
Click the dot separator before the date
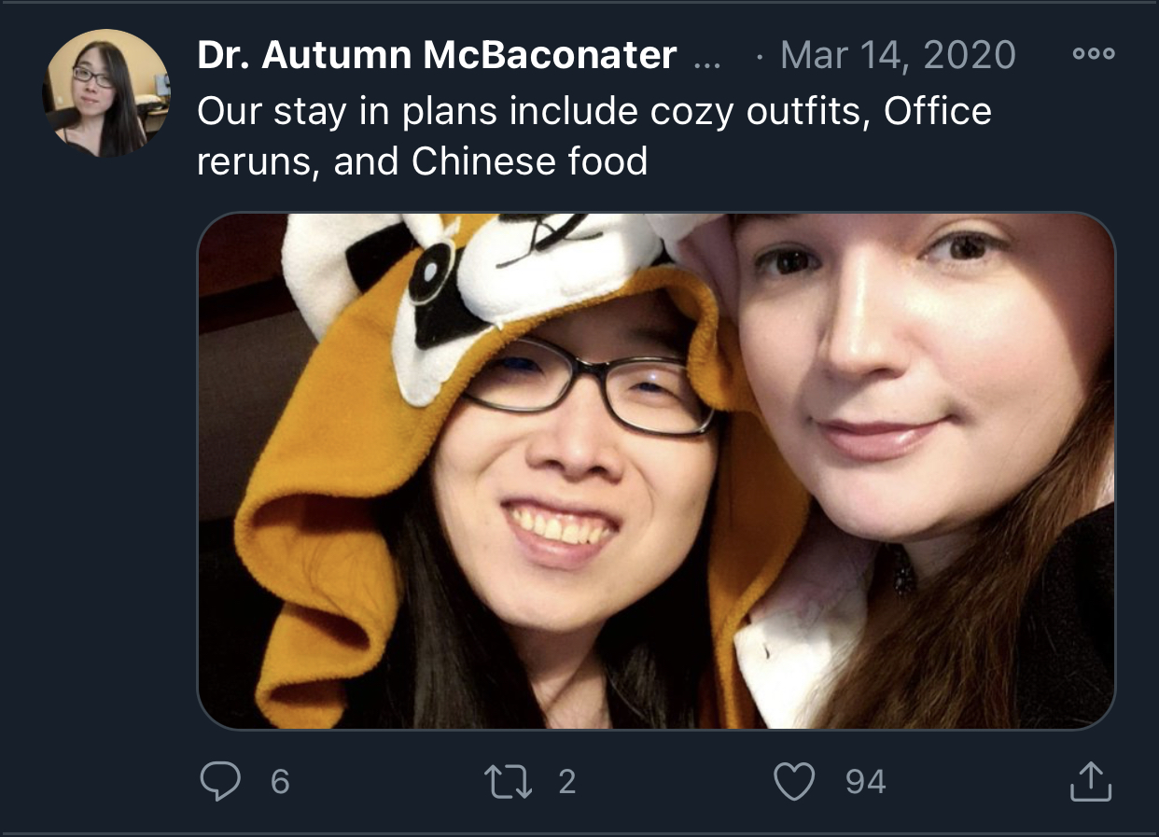(x=760, y=57)
